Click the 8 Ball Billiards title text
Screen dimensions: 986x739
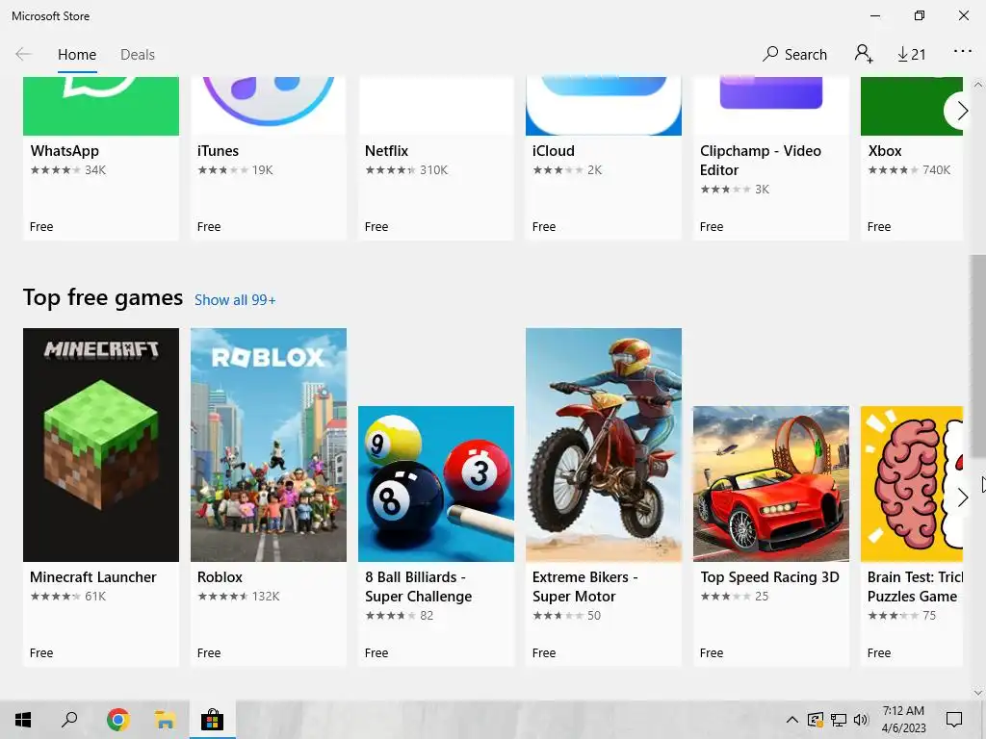[418, 586]
